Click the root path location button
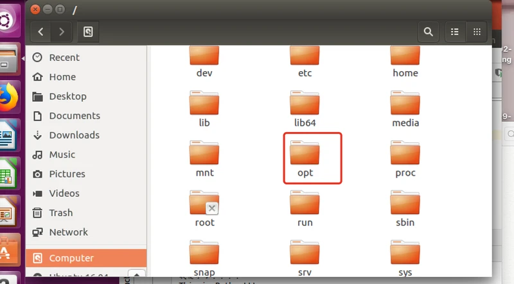 click(x=88, y=31)
